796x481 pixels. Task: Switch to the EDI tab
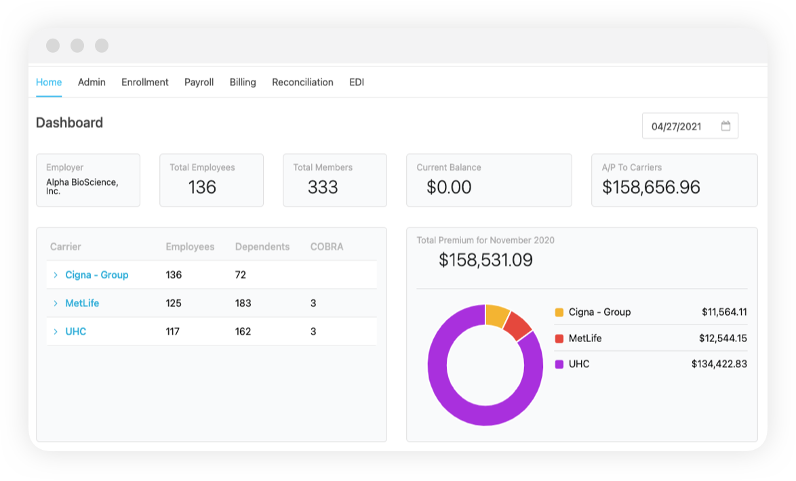tap(356, 82)
